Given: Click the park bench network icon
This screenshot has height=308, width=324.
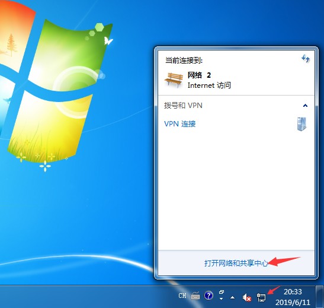Looking at the screenshot, I should pyautogui.click(x=174, y=80).
